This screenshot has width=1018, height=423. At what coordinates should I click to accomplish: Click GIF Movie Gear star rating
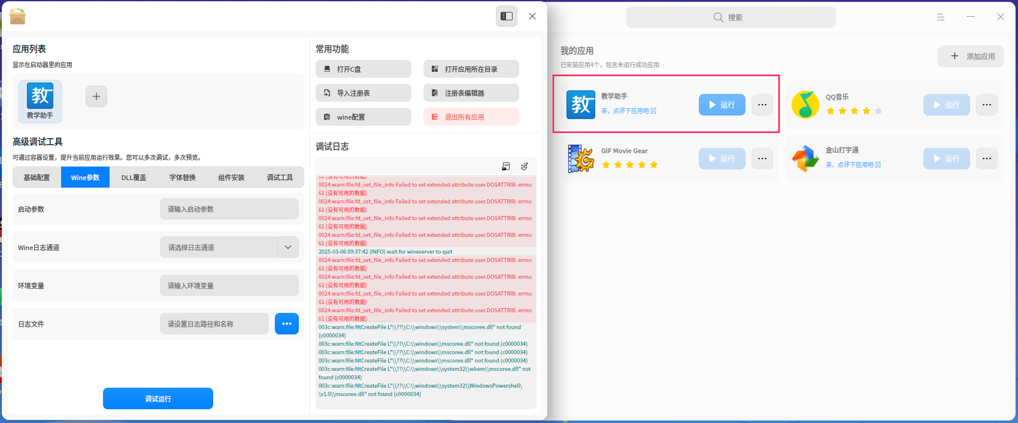pyautogui.click(x=629, y=165)
